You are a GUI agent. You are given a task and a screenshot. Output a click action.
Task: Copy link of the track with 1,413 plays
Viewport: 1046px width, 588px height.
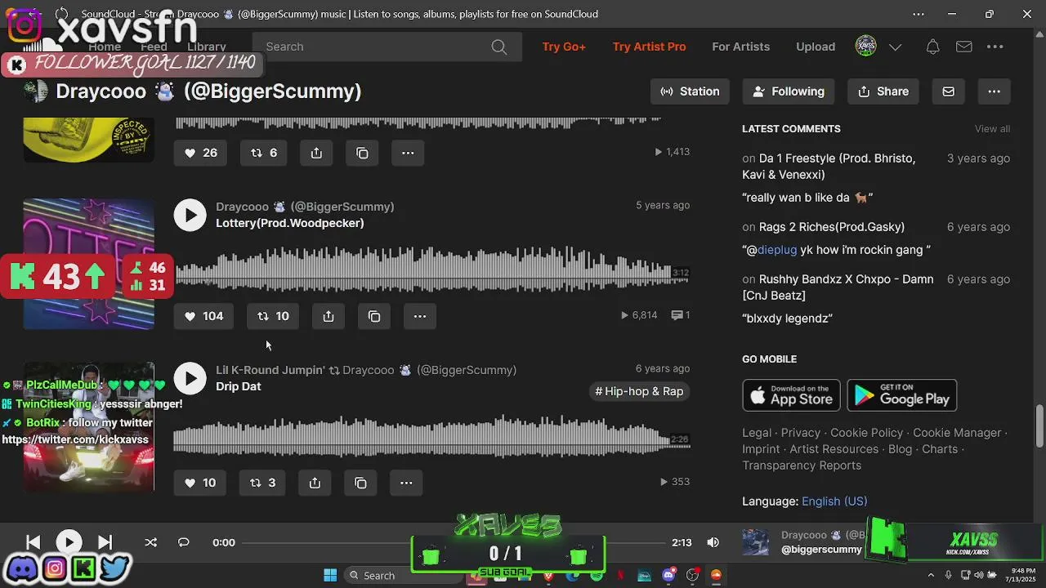click(x=362, y=153)
